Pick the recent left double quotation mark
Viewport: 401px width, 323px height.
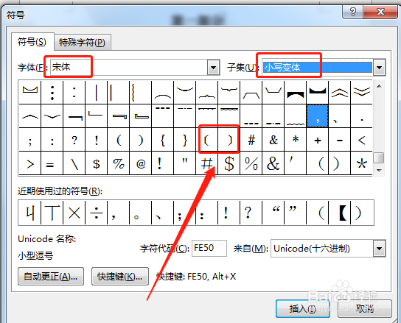click(x=273, y=213)
